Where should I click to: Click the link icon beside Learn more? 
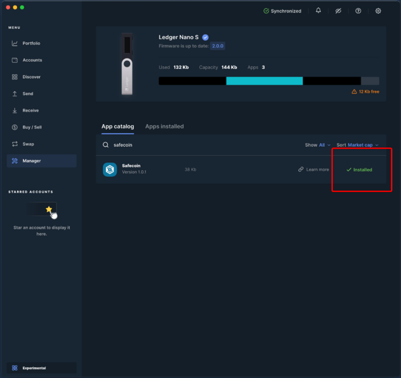pos(301,169)
